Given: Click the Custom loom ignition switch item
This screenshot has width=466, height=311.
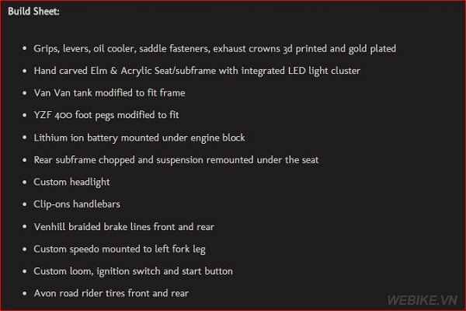Looking at the screenshot, I should 133,271.
